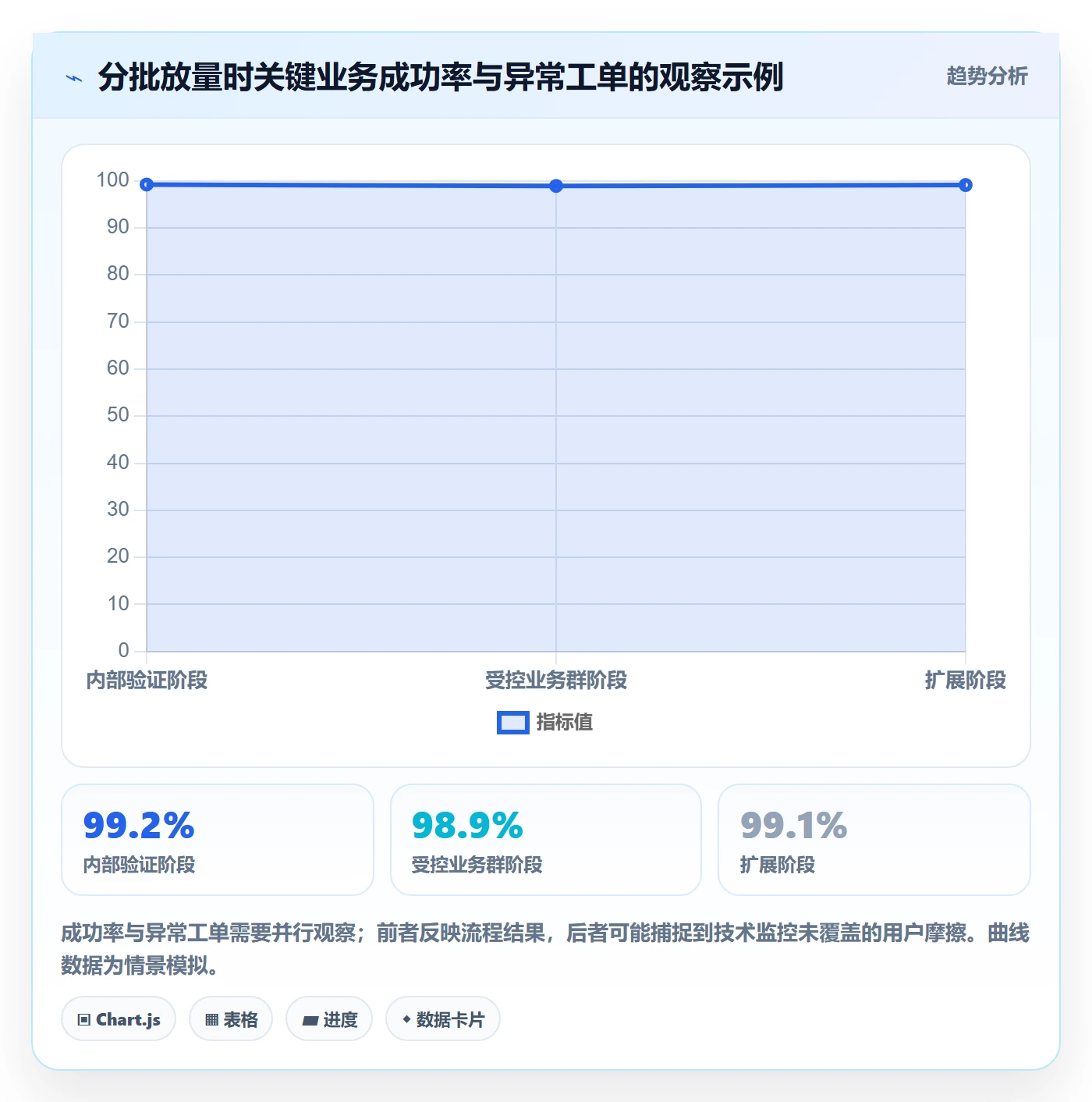
Task: Select the 扩展阶段 data point on the line
Action: 966,185
